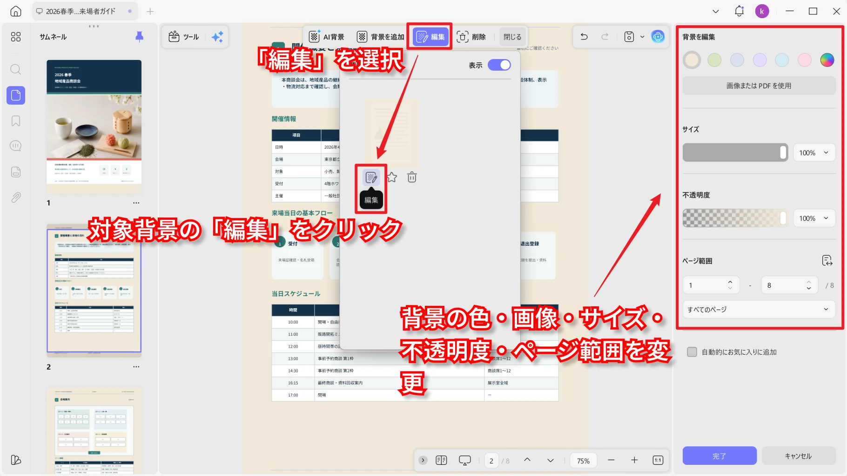Screen dimensions: 847x476
Task: Pin the thumbnail panel
Action: click(x=139, y=37)
